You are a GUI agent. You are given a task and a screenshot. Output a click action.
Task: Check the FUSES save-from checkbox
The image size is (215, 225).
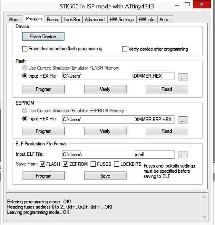coord(93,164)
